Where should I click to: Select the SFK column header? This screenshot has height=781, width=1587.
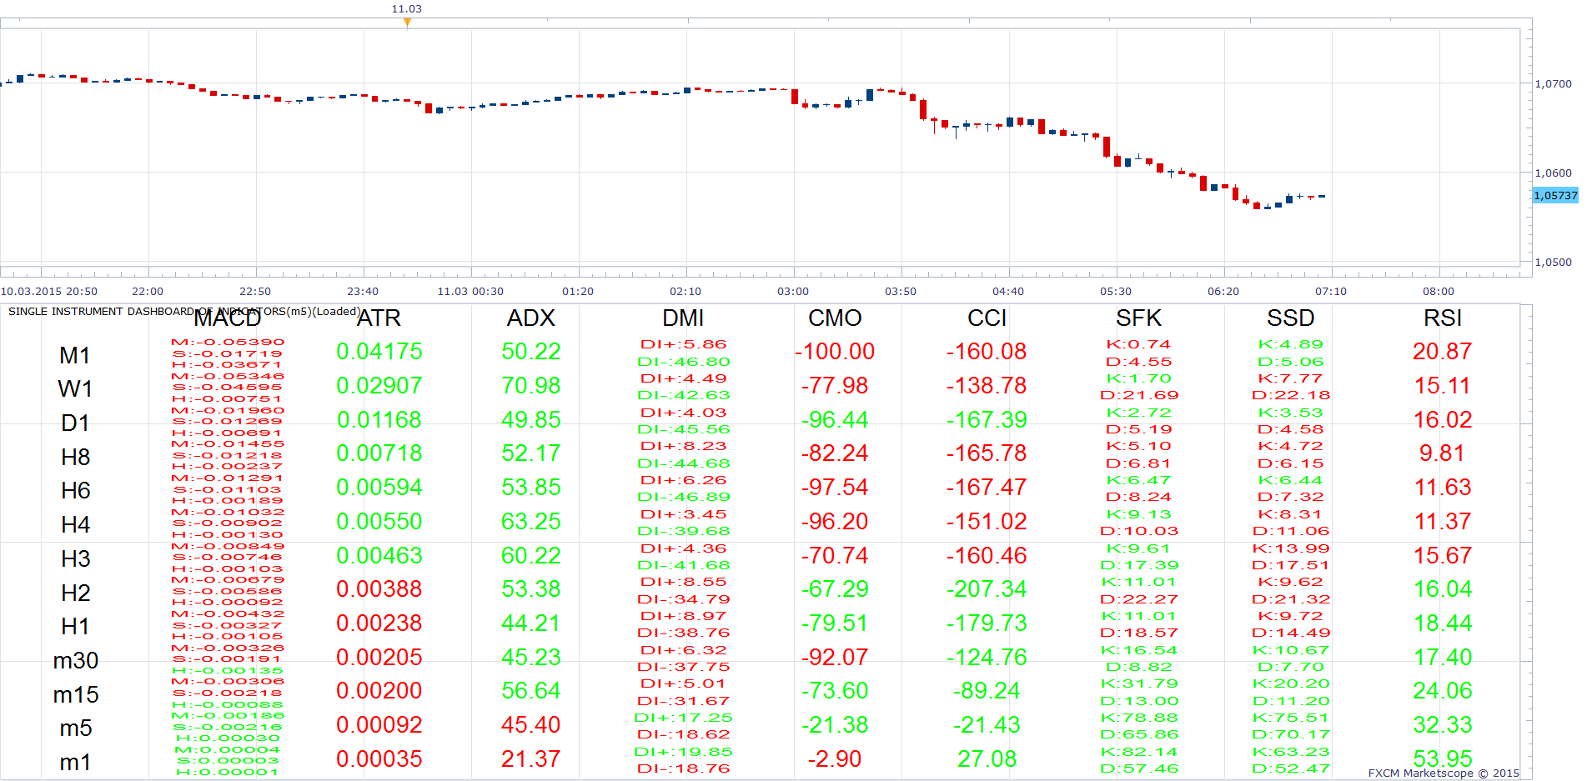pyautogui.click(x=1138, y=318)
